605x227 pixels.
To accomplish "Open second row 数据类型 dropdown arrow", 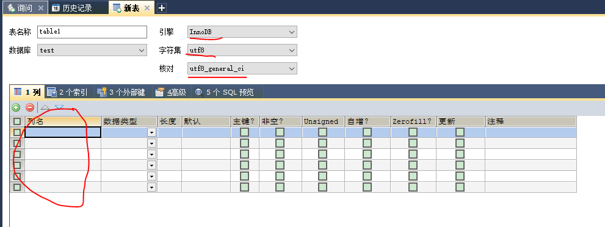I will click(151, 143).
